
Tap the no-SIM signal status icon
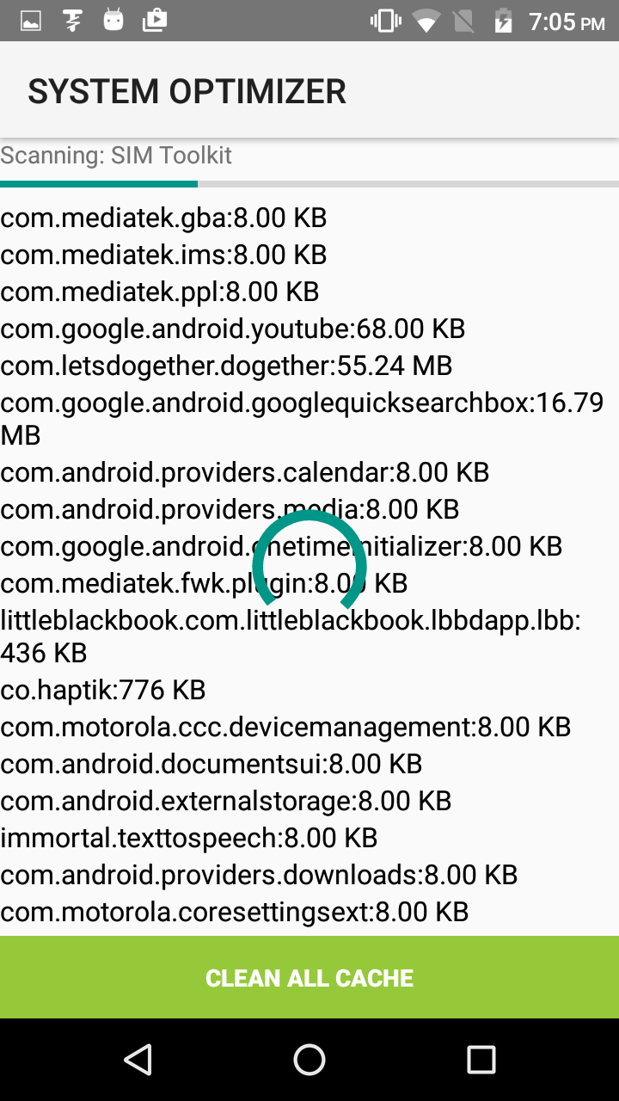(464, 21)
